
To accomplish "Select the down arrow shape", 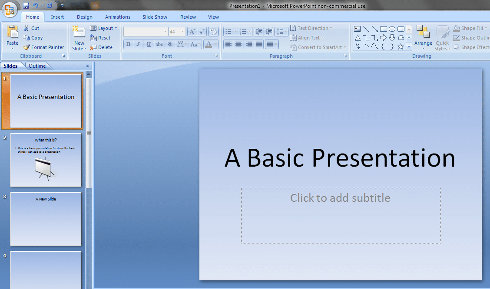I will pos(392,38).
